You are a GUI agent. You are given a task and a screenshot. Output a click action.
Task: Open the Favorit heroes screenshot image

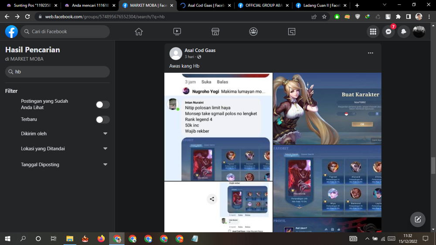pyautogui.click(x=327, y=181)
